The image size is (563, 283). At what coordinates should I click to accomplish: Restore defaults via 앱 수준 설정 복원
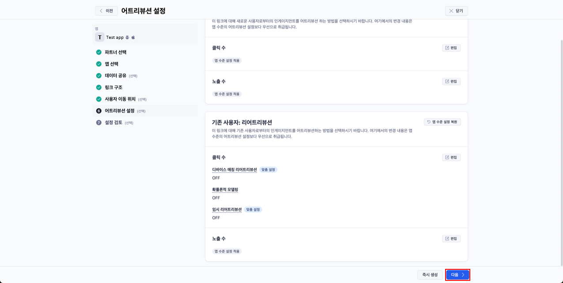pos(442,122)
